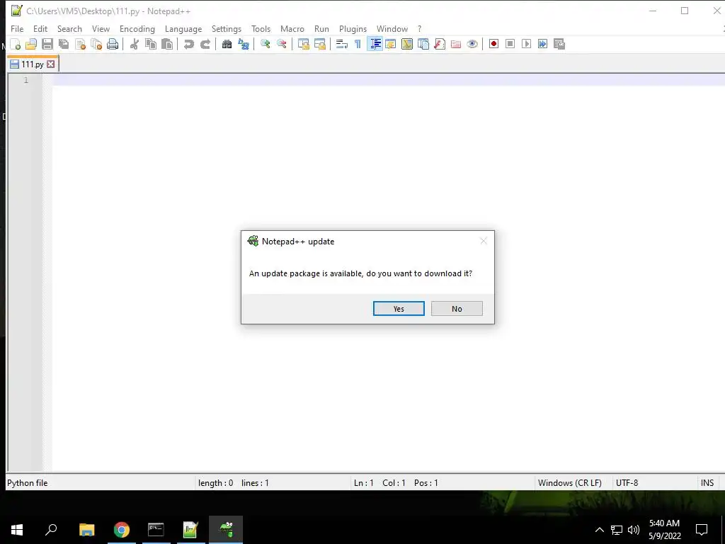Click Save Current Recorded Macro icon

tap(559, 44)
